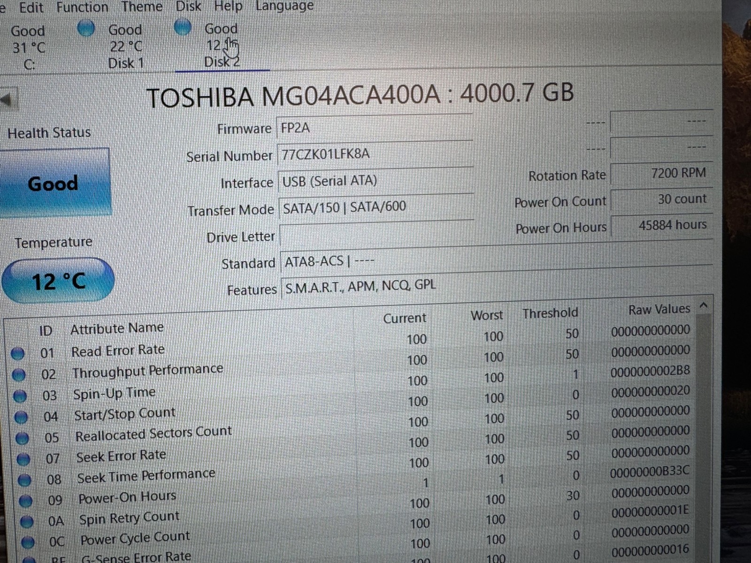Open the Theme menu
The height and width of the screenshot is (563, 751).
pyautogui.click(x=141, y=7)
